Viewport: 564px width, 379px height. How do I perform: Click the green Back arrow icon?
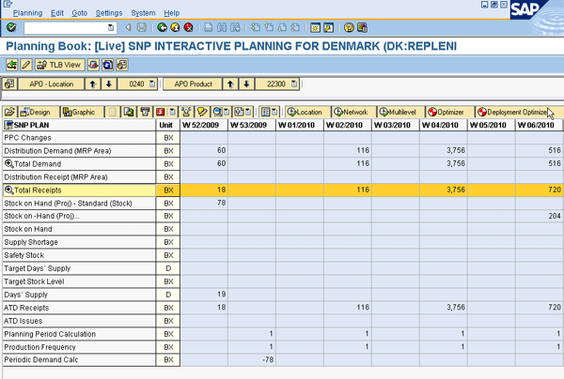pos(163,28)
